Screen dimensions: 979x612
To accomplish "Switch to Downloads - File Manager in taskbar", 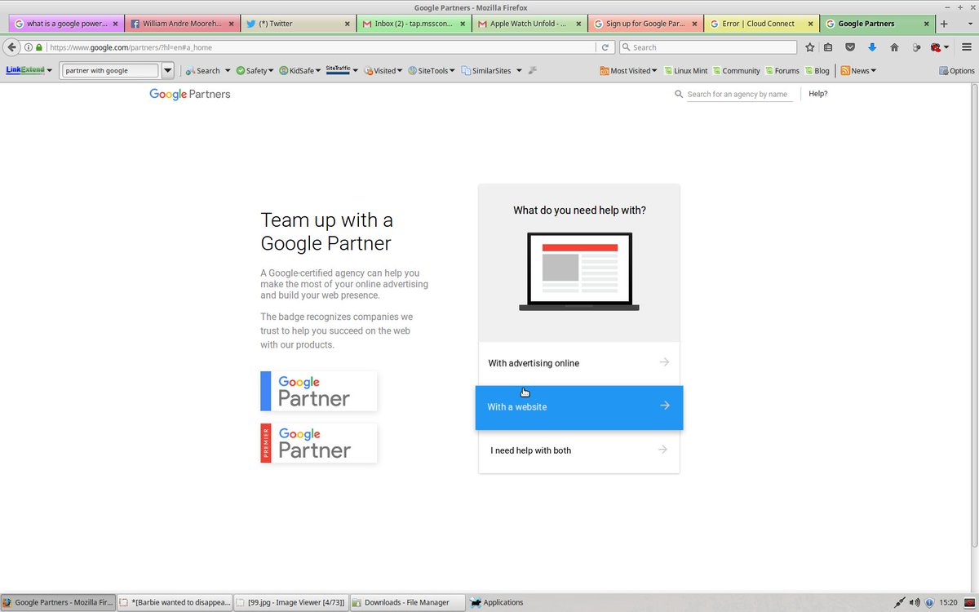I will [x=406, y=602].
